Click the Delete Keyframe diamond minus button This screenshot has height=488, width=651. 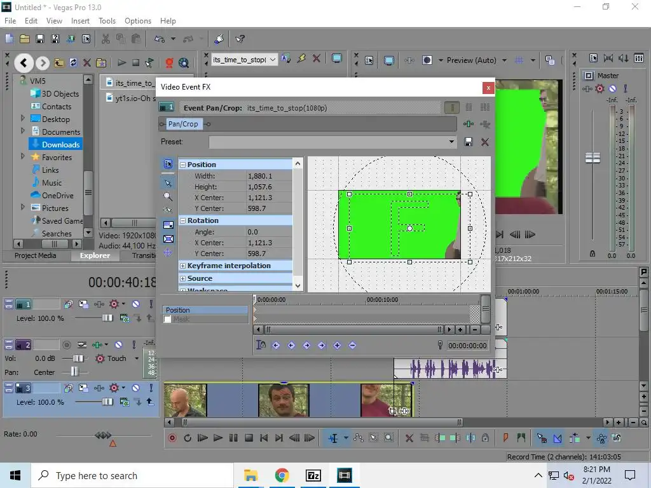(352, 345)
